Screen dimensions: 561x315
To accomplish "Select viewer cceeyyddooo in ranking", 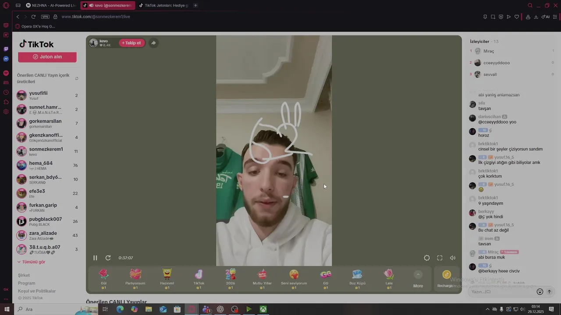I will coord(512,63).
